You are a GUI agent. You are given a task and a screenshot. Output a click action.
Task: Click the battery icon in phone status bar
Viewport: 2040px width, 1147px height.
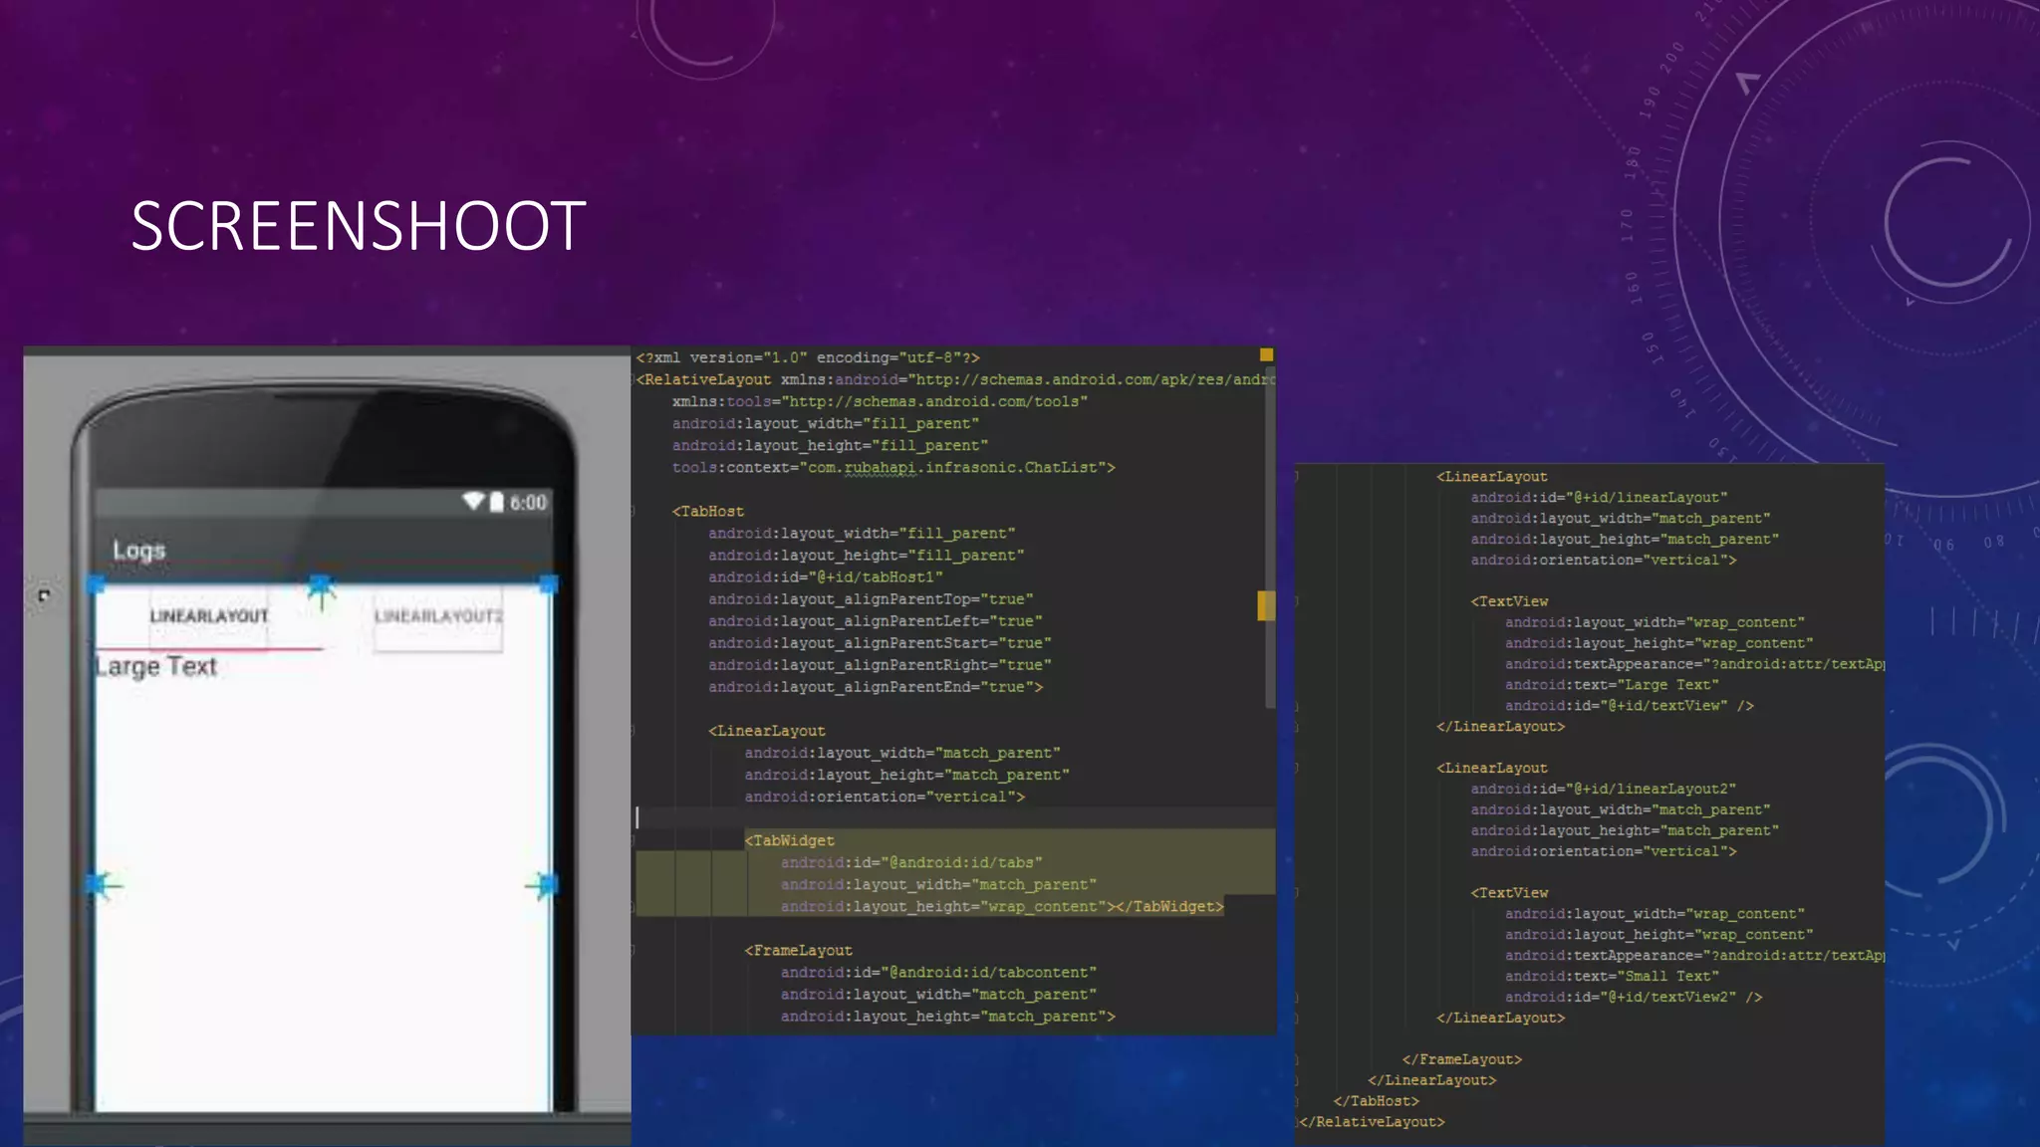click(x=496, y=502)
